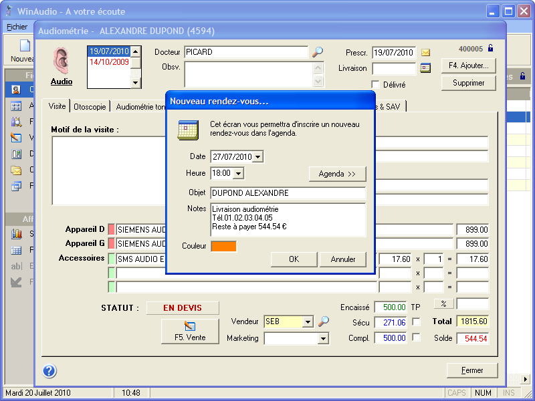Click the magnifier icon beside Vendeur
This screenshot has width=535, height=401.
tap(323, 321)
